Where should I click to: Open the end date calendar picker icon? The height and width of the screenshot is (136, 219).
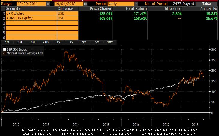[x=85, y=4]
